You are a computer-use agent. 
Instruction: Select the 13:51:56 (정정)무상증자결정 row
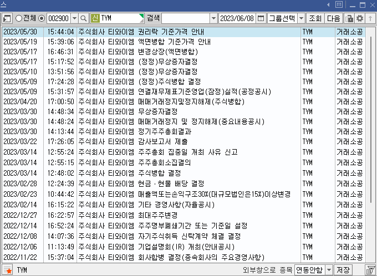click(184, 71)
